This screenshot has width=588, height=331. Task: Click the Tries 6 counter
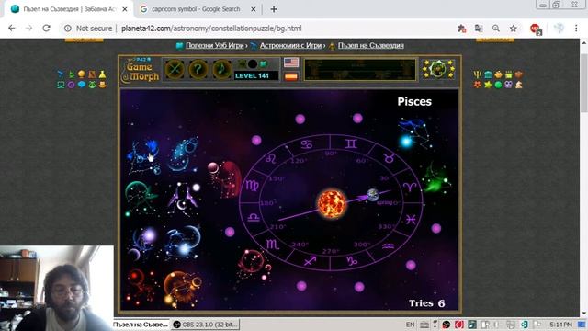point(426,303)
